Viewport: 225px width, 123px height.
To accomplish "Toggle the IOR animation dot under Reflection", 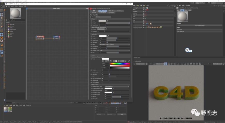I will pos(91,52).
